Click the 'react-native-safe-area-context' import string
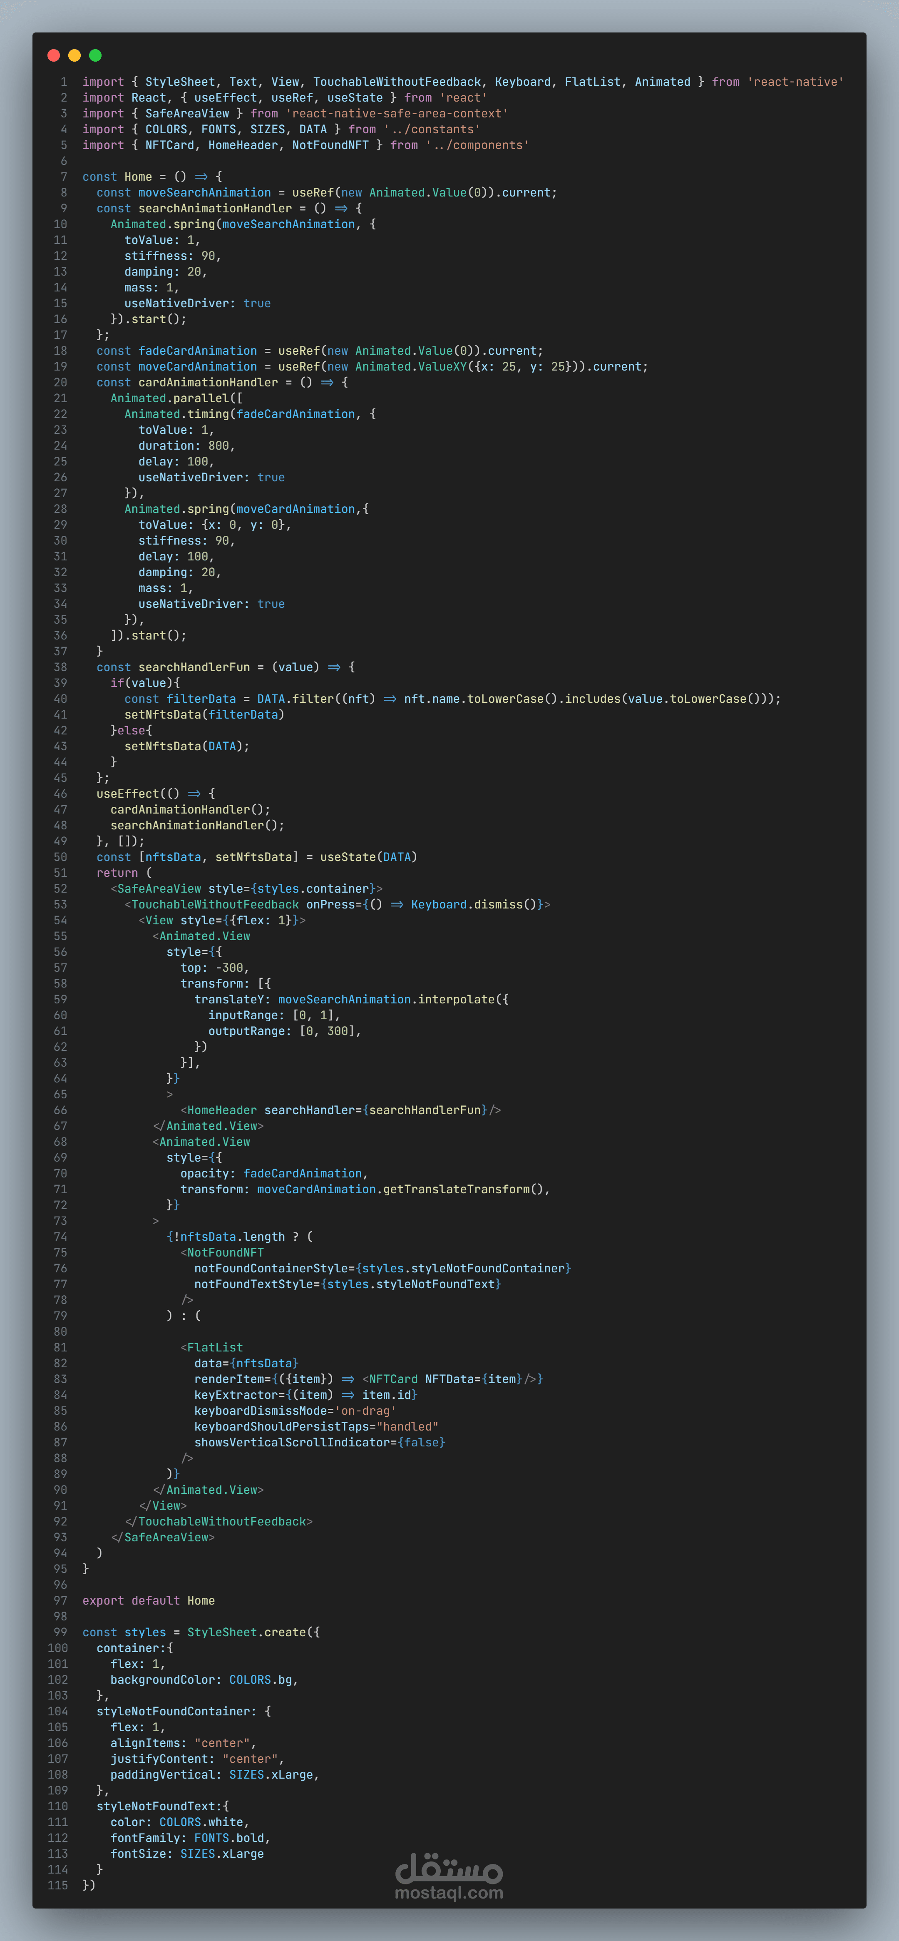The height and width of the screenshot is (1941, 899). coord(397,114)
